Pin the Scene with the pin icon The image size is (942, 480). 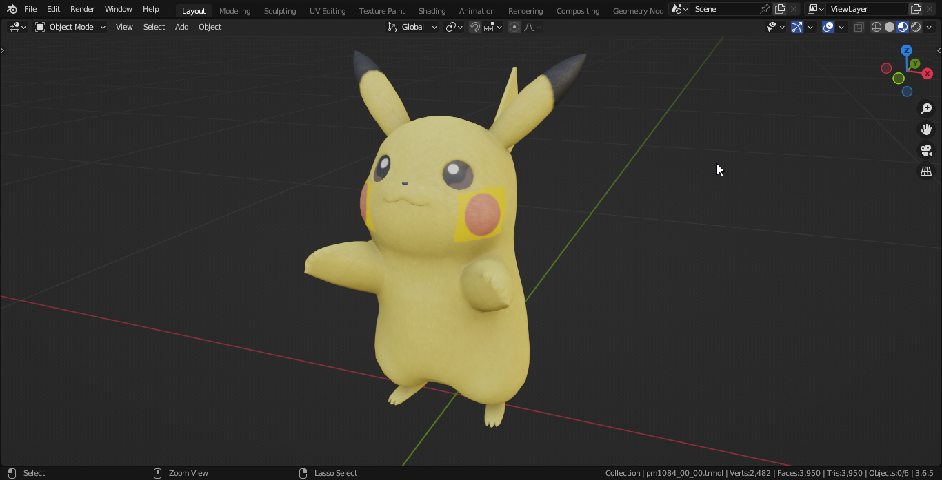pos(764,9)
